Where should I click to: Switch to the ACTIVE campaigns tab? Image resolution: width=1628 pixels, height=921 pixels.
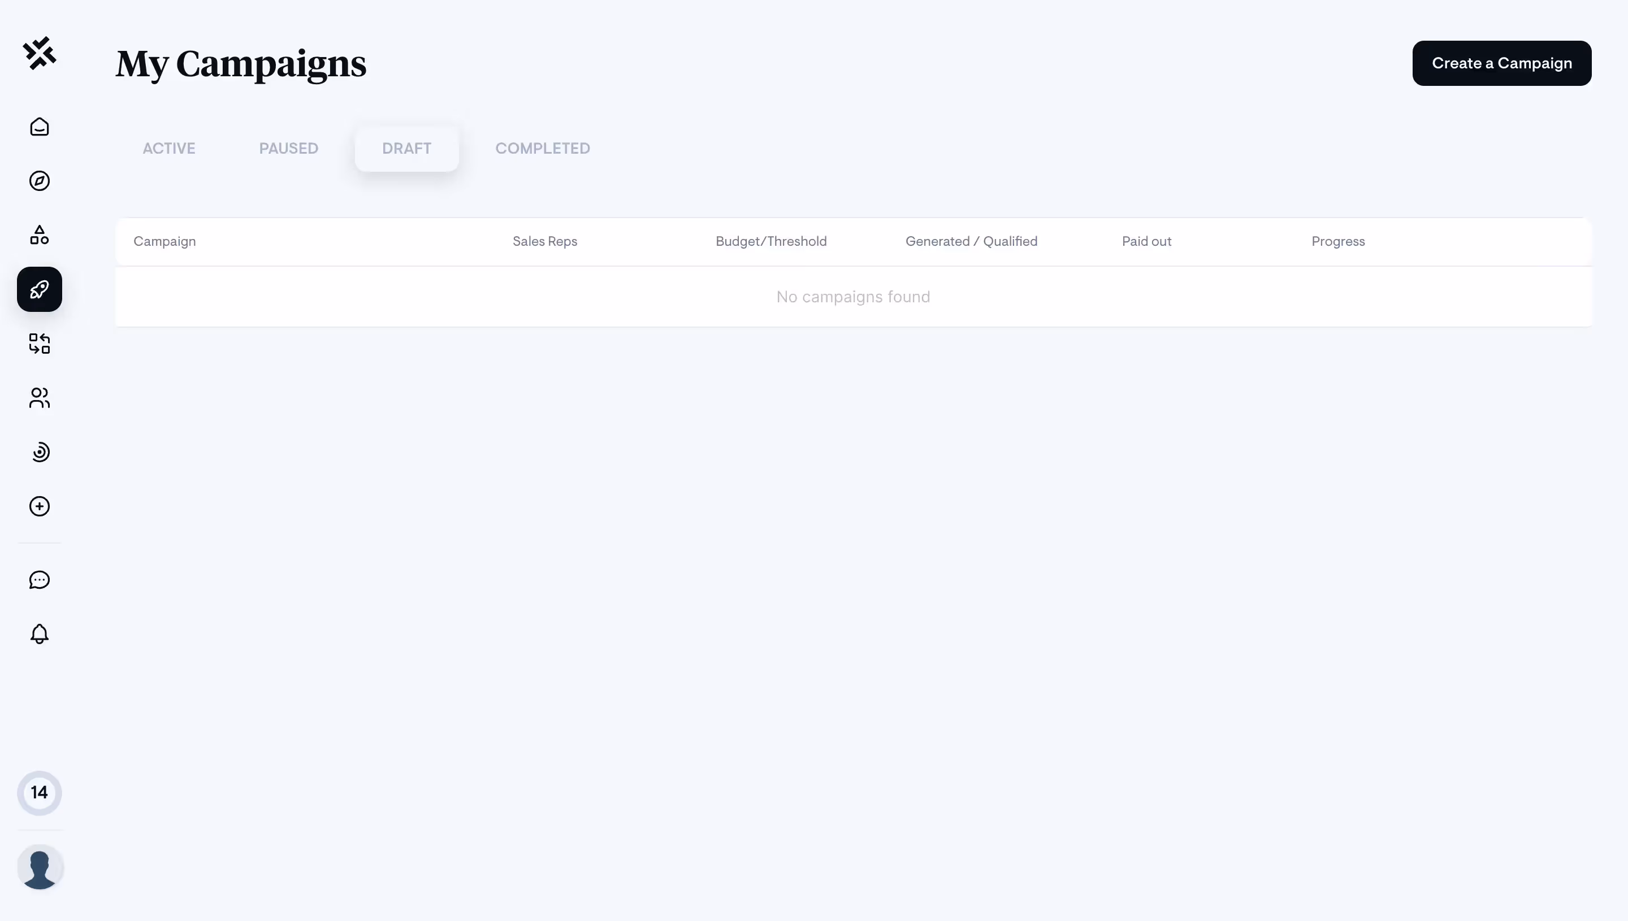tap(169, 148)
